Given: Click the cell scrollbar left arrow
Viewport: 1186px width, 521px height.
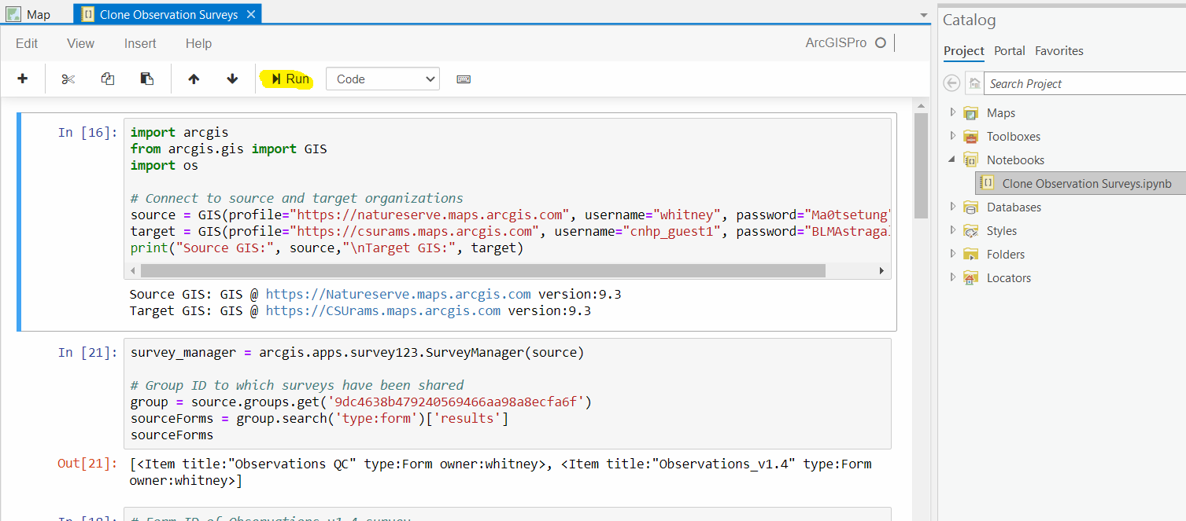Looking at the screenshot, I should pos(132,270).
